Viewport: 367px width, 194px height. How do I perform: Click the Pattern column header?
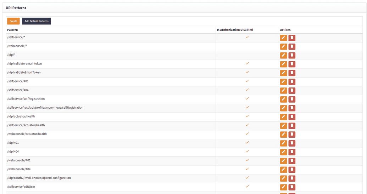point(12,30)
